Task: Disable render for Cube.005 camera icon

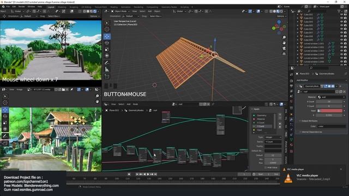Action: click(x=345, y=26)
